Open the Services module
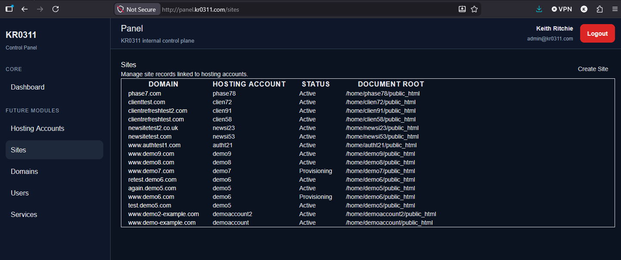This screenshot has width=621, height=260. click(x=24, y=214)
